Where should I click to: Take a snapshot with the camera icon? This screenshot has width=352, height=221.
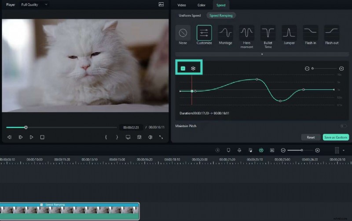(139, 137)
